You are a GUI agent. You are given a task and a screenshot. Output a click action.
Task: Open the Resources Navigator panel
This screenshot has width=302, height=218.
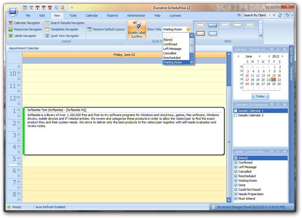25,29
